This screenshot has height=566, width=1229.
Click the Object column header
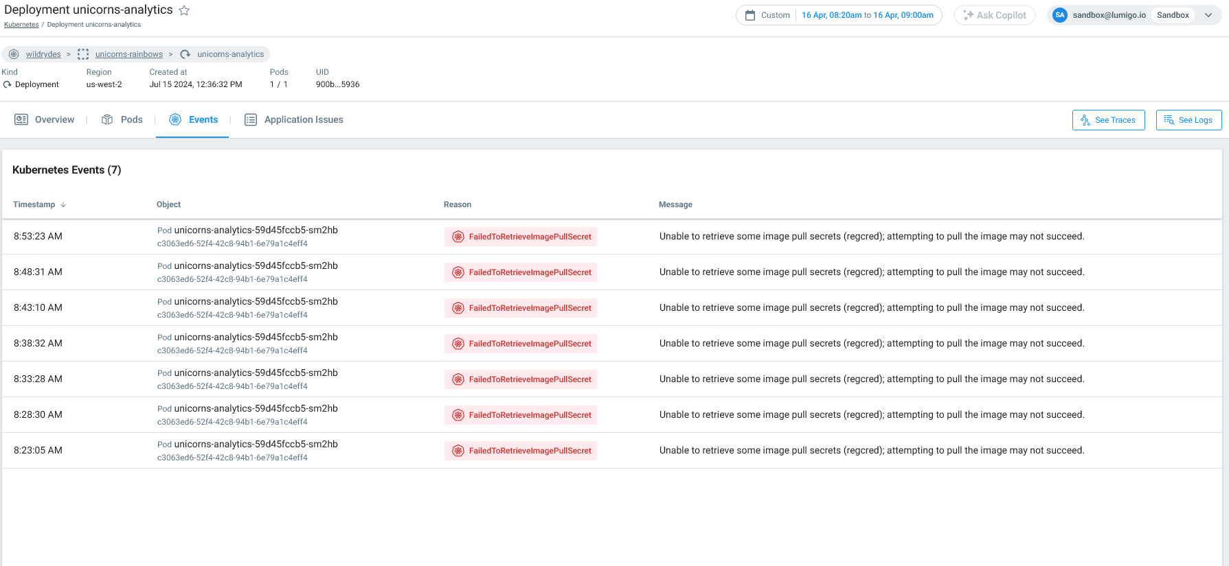(x=168, y=204)
